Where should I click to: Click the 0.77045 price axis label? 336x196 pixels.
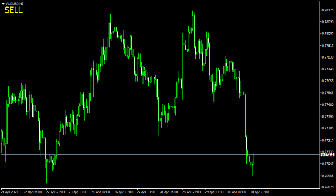(x=327, y=164)
